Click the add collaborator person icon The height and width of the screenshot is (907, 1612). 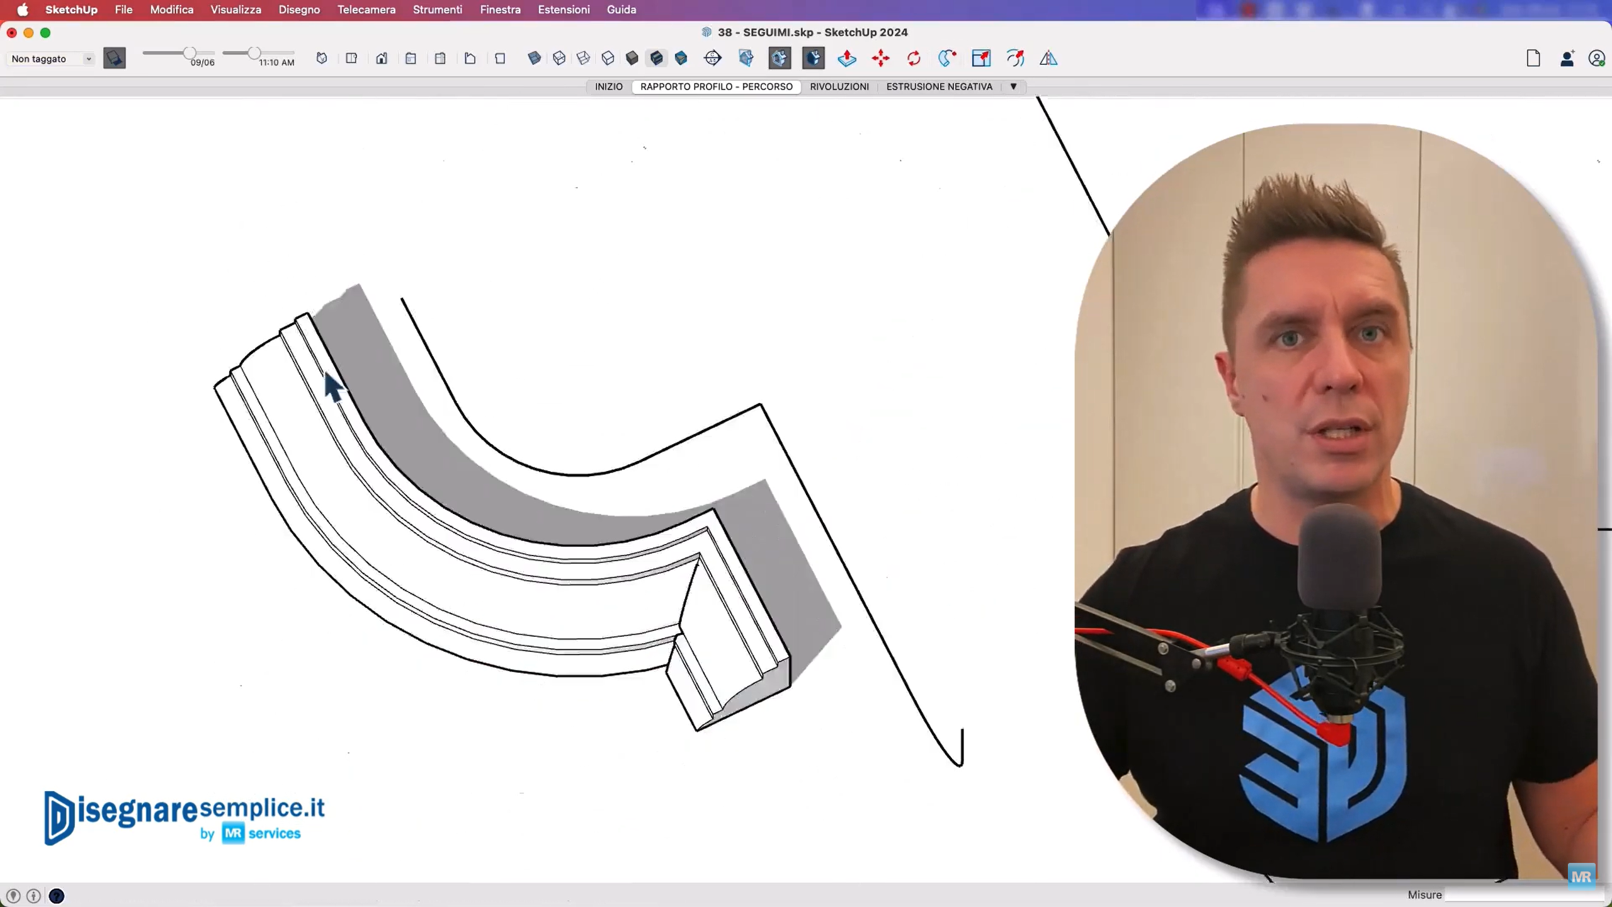tap(1567, 59)
